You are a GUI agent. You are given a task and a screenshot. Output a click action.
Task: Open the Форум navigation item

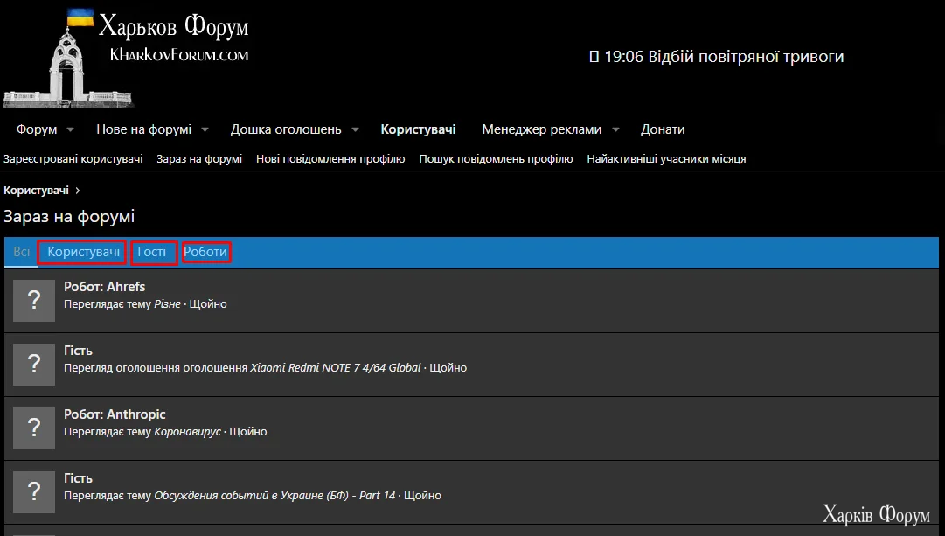coord(37,129)
